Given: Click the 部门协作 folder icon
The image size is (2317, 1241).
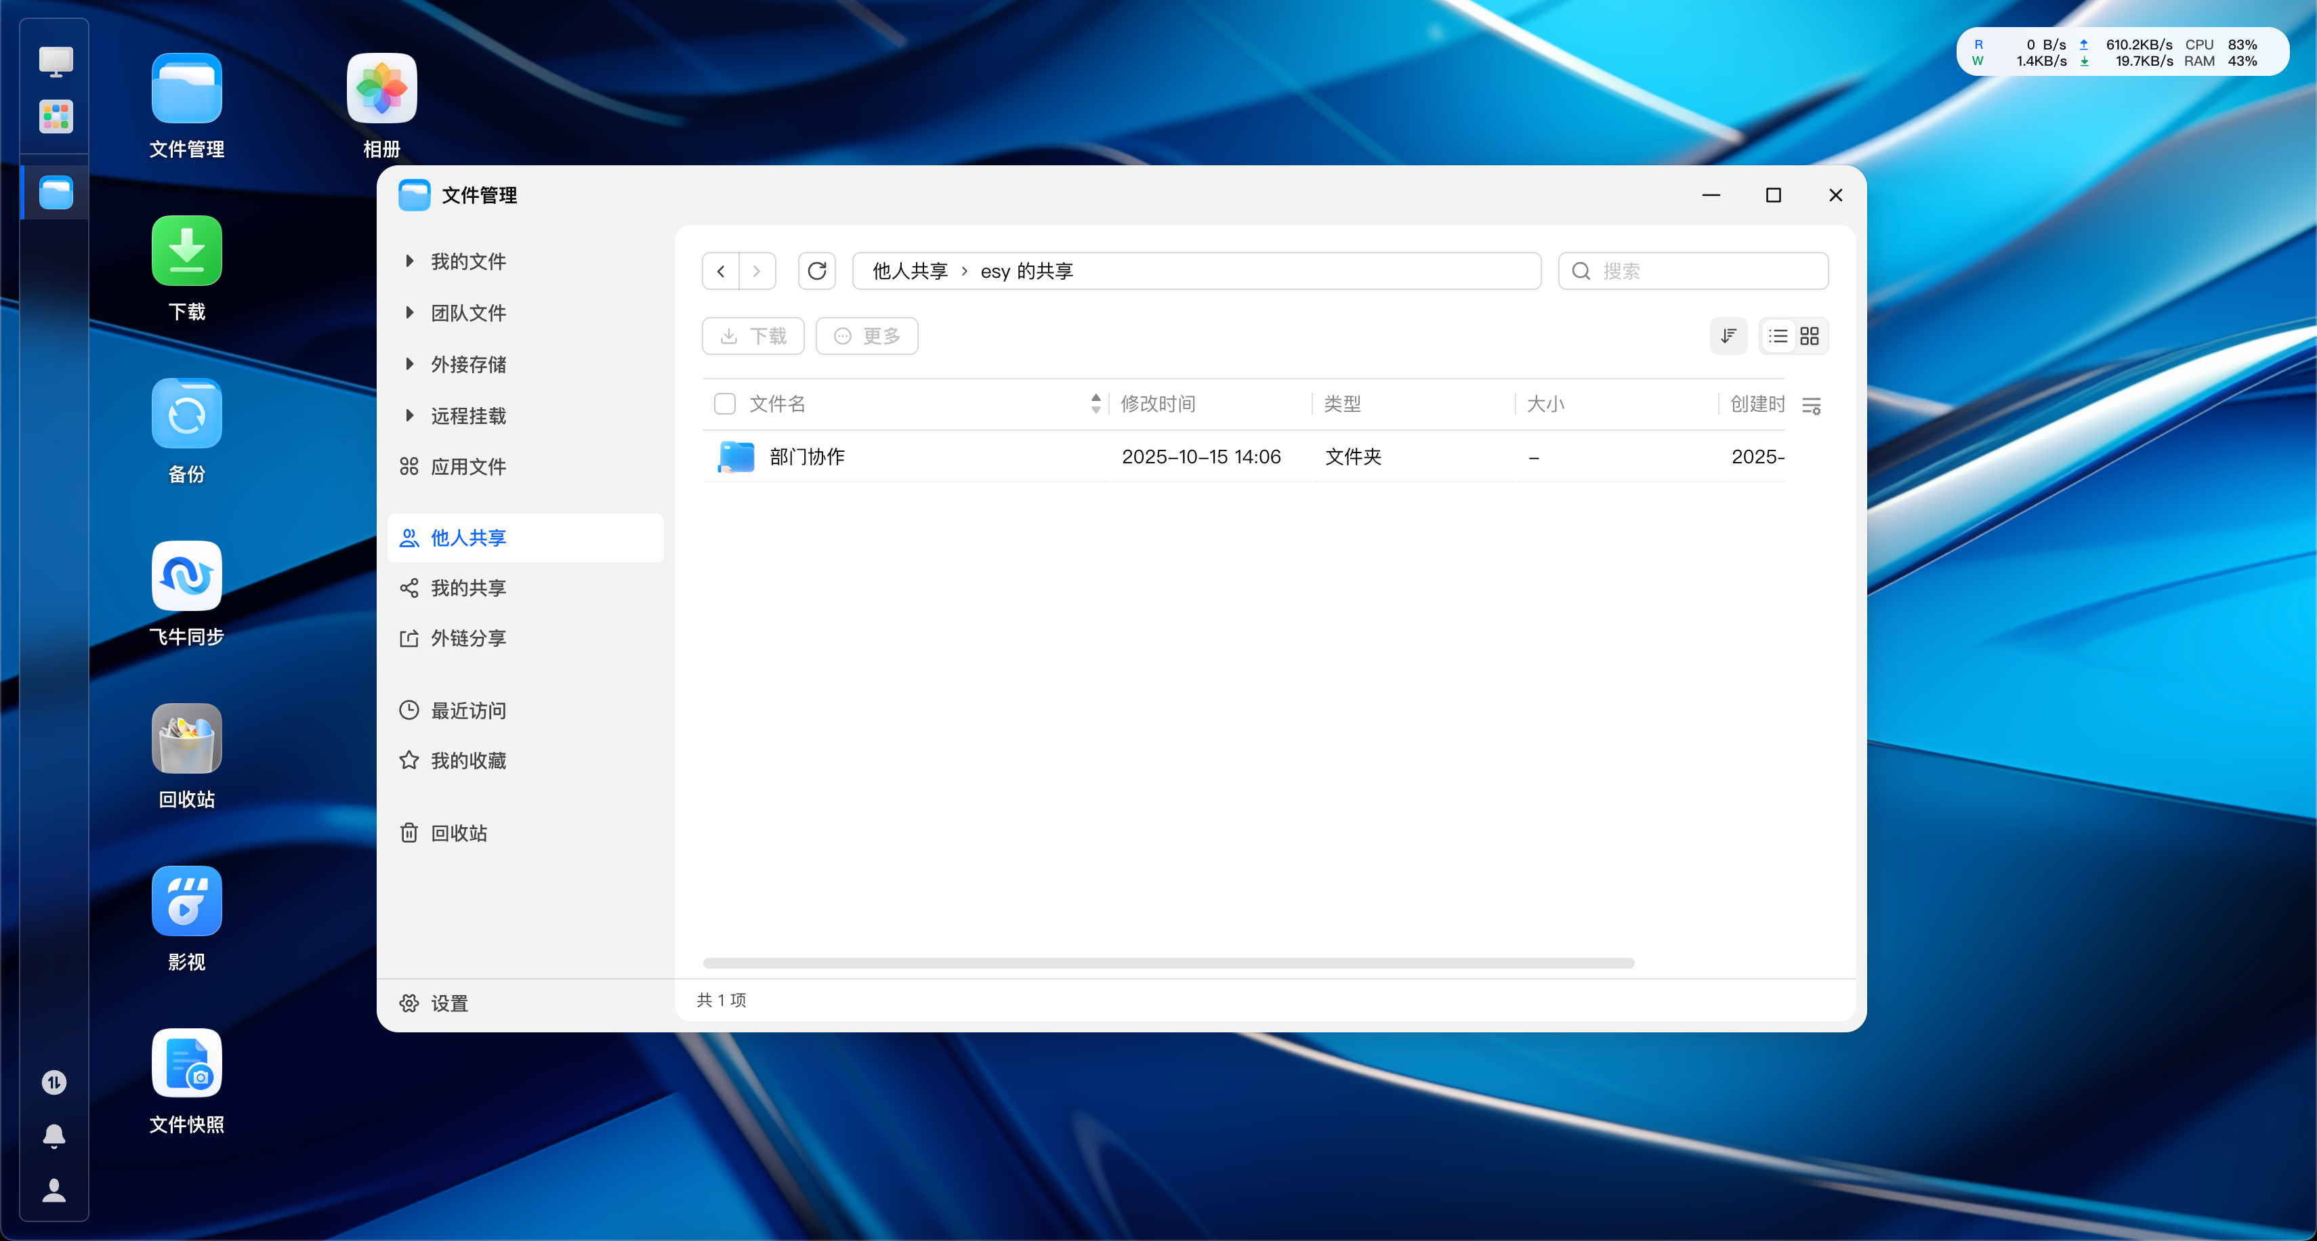Looking at the screenshot, I should 736,457.
